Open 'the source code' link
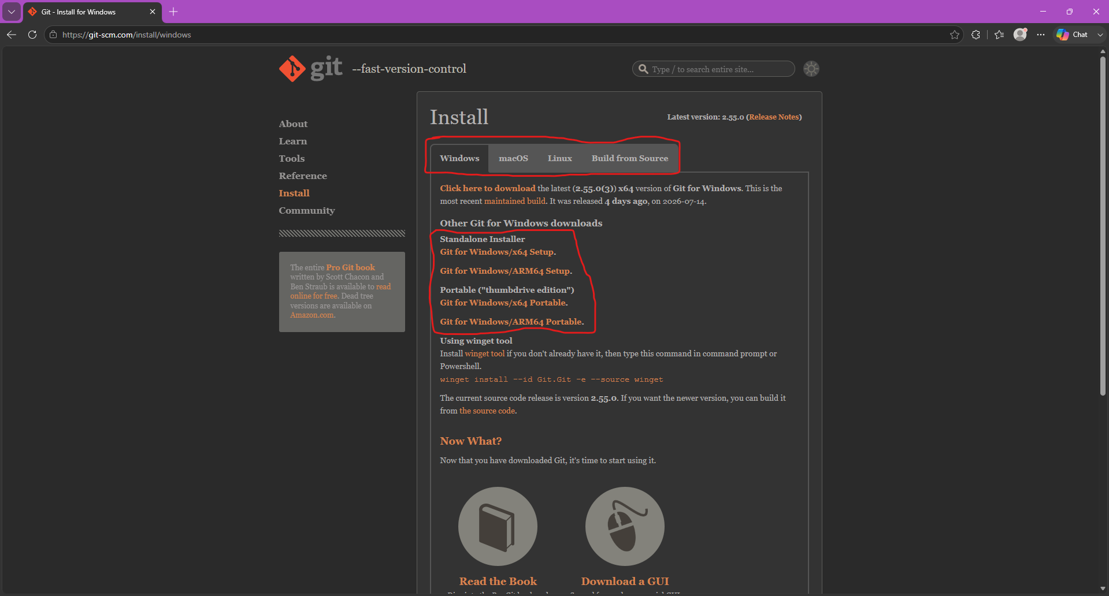The image size is (1109, 596). pos(487,411)
